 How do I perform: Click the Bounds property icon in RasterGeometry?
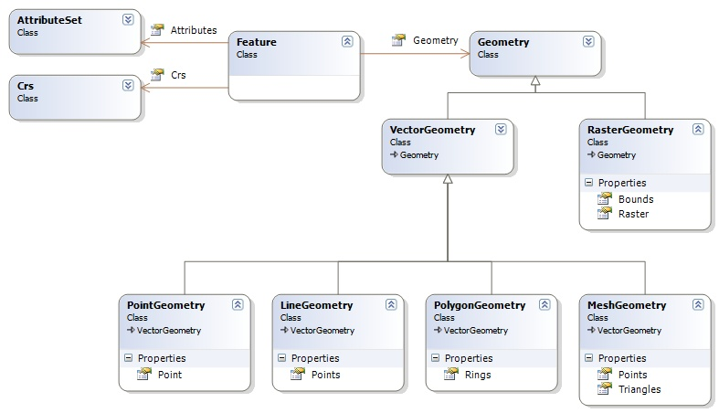tap(604, 199)
